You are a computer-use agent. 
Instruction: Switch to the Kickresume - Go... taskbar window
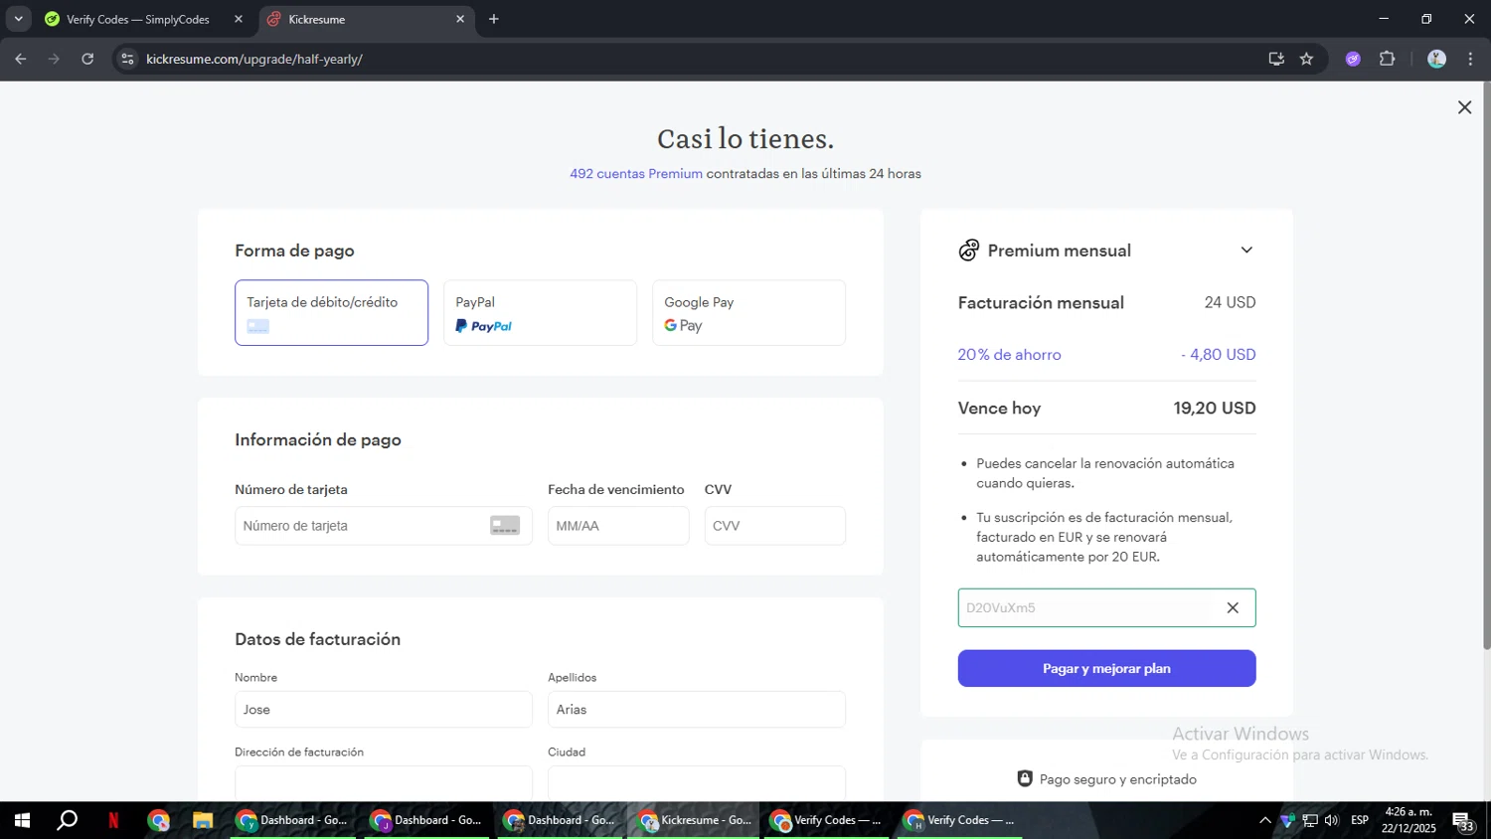coord(694,820)
